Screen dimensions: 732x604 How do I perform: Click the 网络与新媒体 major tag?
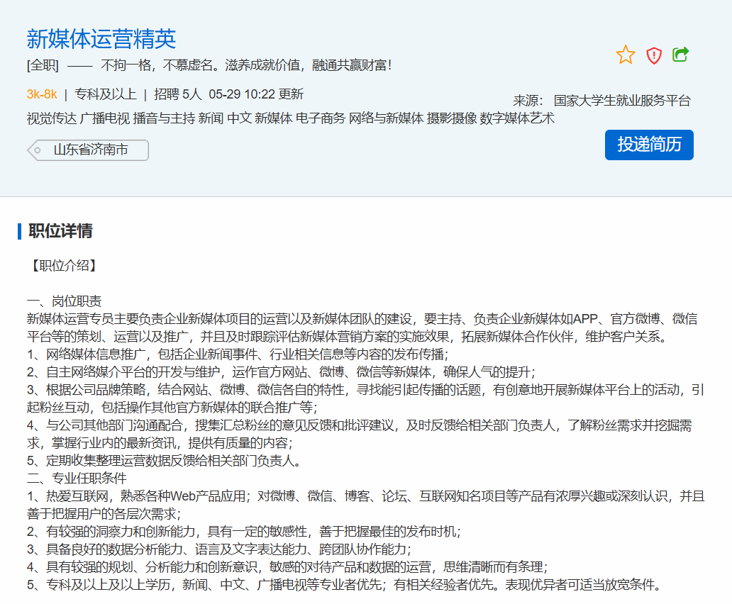(386, 118)
